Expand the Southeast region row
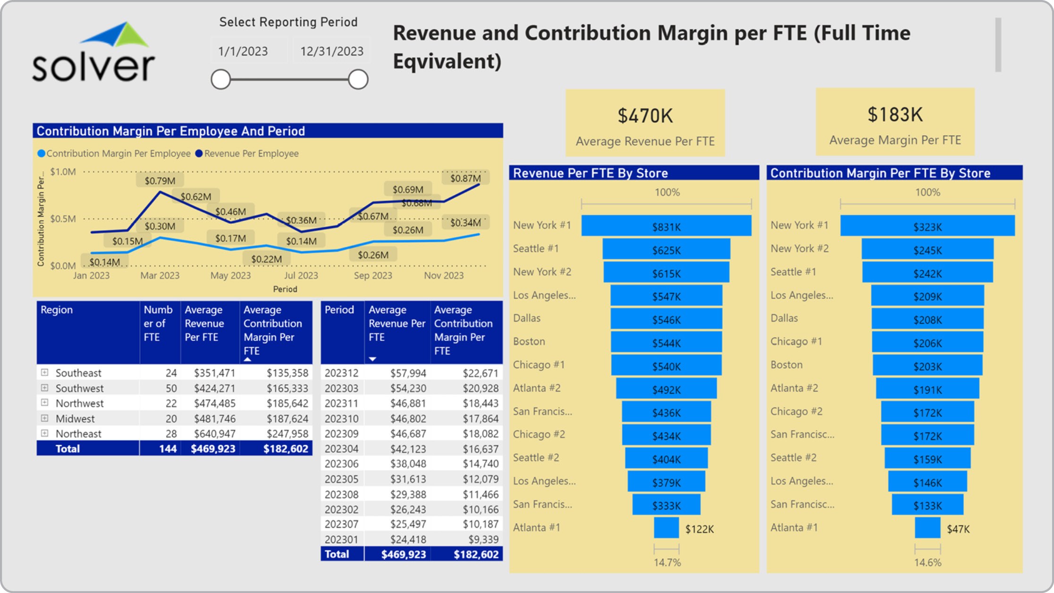 (44, 373)
